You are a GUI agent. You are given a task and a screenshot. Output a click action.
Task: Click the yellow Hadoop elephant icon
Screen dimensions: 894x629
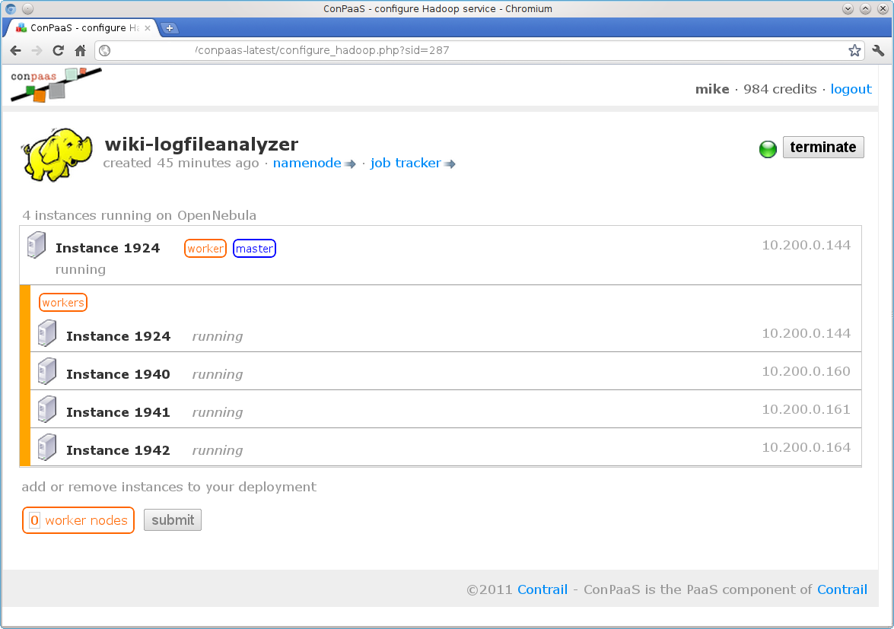[x=57, y=154]
